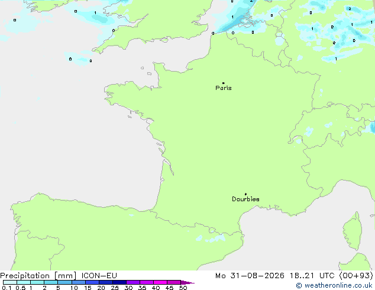Pick the 40–45 mm magenta legend swatch
375x290 pixels.
[160, 282]
